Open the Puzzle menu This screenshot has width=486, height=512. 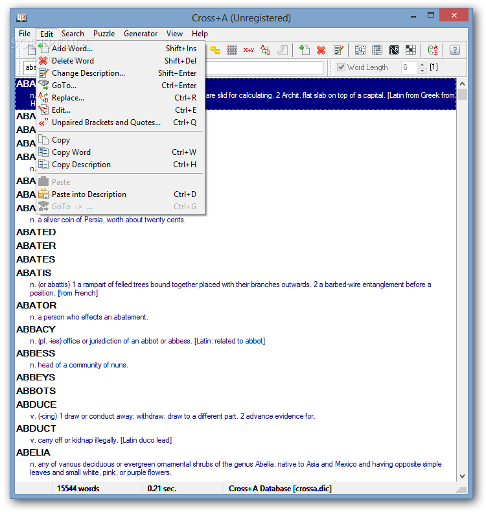(x=104, y=34)
